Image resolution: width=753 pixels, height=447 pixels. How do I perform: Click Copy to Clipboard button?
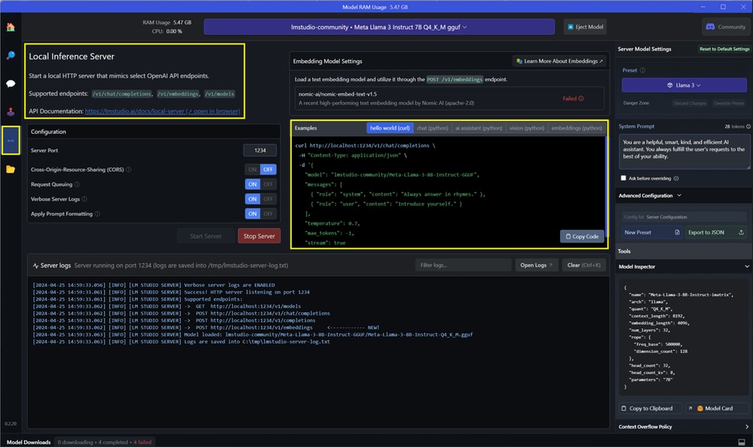coord(650,408)
